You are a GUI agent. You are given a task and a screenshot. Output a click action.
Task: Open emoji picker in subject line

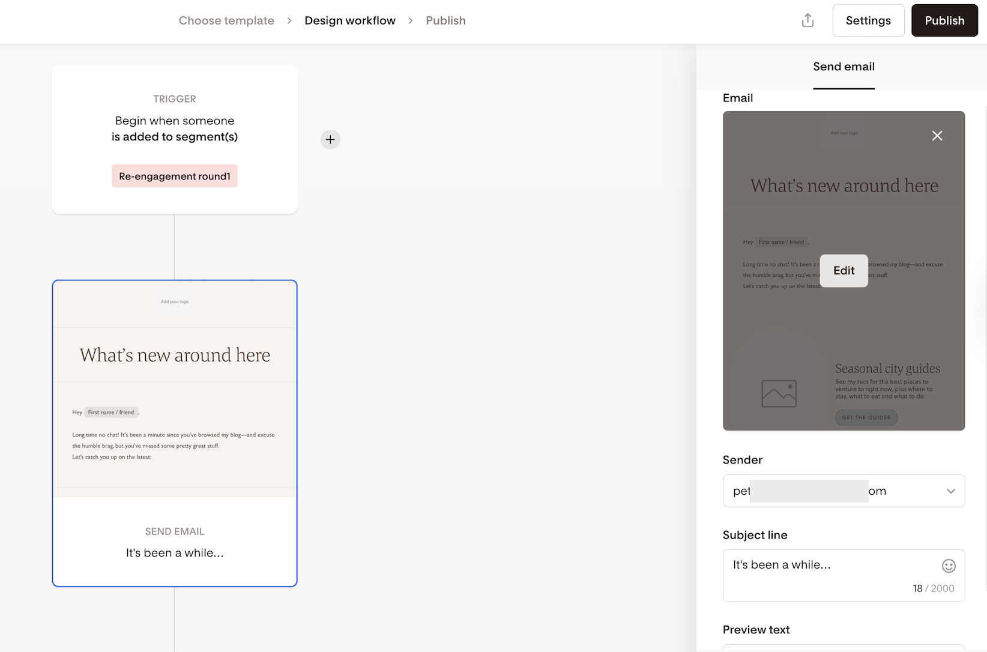[x=948, y=566]
